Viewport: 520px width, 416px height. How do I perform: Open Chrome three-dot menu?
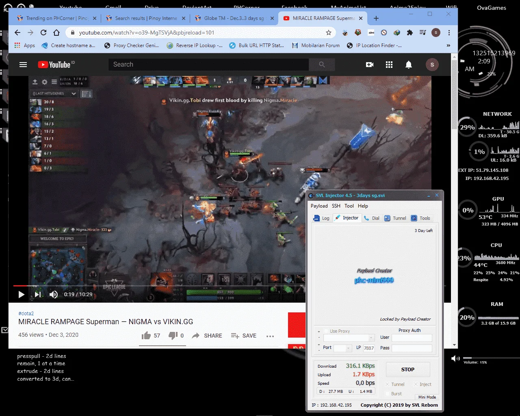(449, 32)
